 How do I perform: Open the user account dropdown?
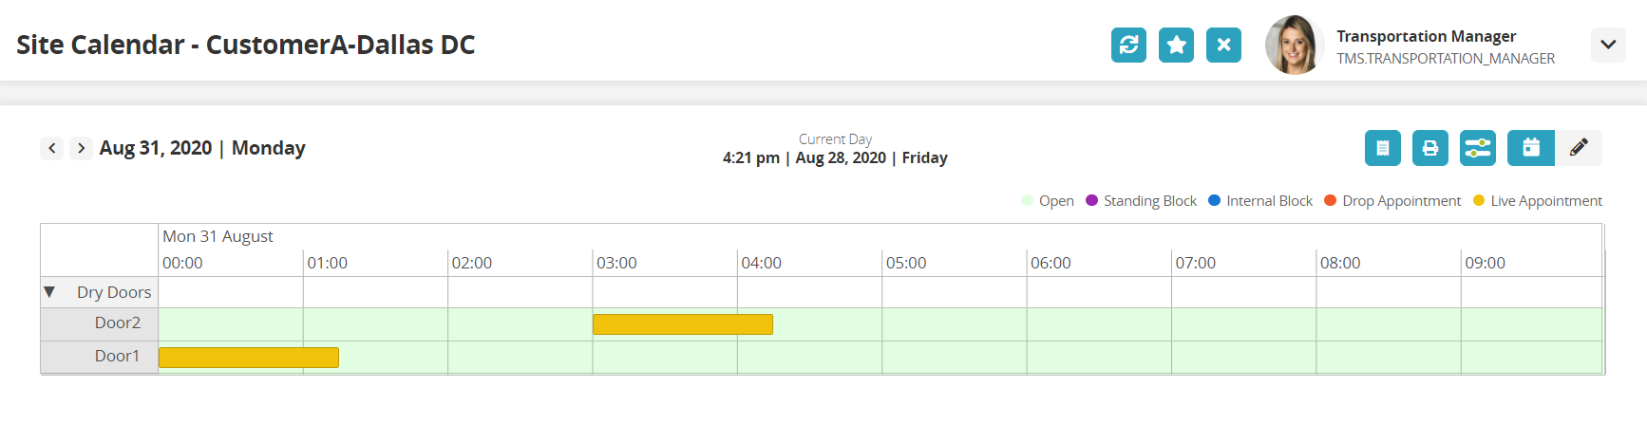click(x=1607, y=45)
